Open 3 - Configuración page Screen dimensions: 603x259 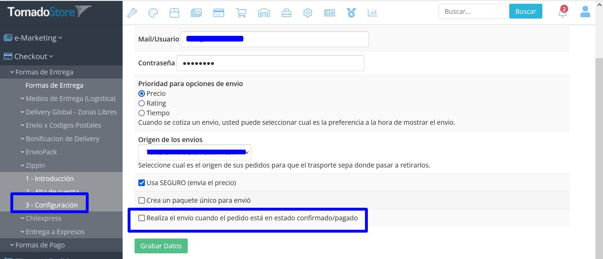tap(52, 205)
